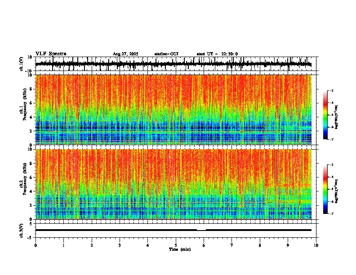Screen dimensions: 356x275
Task: Click the ch.1 spectrogram "8" kHz tick label
Action: (x=31, y=89)
